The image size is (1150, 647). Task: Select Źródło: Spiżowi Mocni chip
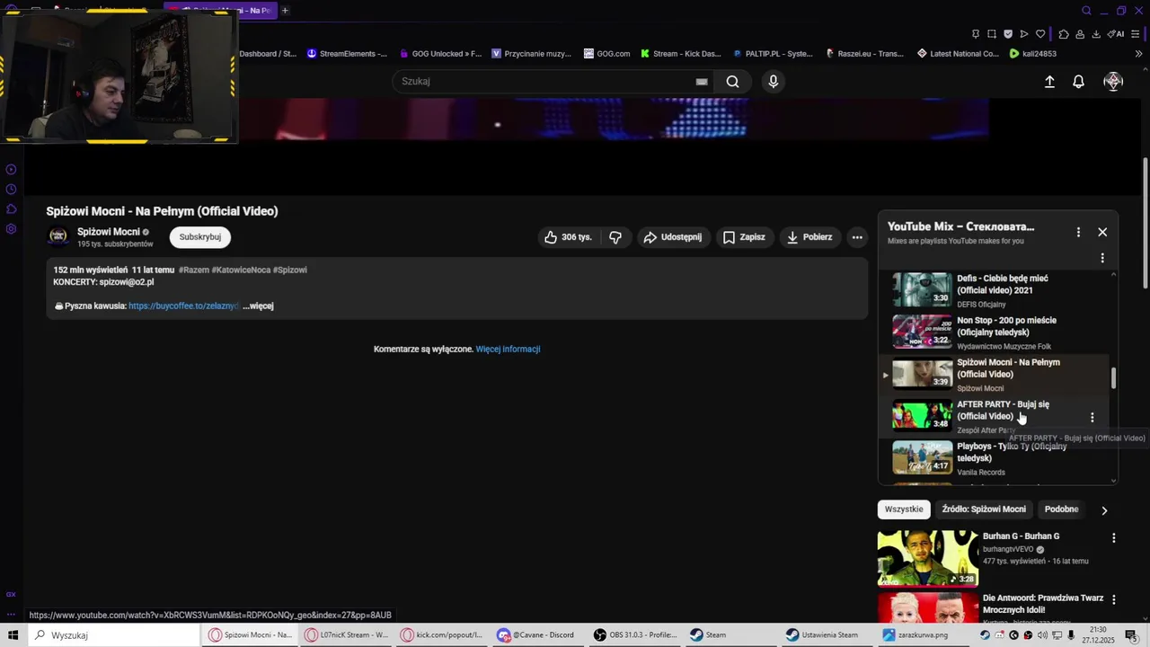(x=984, y=510)
